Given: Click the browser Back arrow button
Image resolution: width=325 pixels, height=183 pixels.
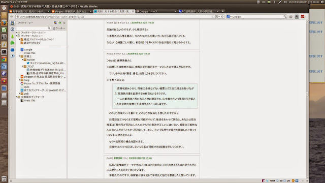Looking at the screenshot, I should [x=12, y=17].
